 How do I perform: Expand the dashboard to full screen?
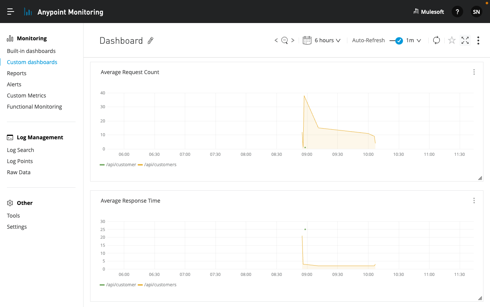coord(465,40)
